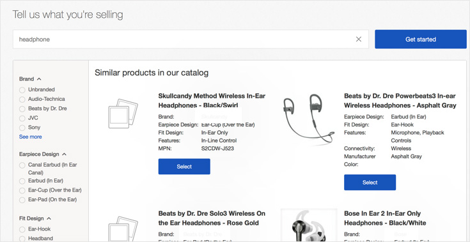Clear the search field with the X icon

(359, 39)
